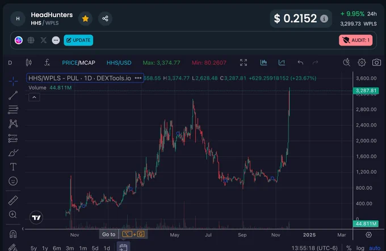
Task: Open the Go to date calendar
Action: 123,247
